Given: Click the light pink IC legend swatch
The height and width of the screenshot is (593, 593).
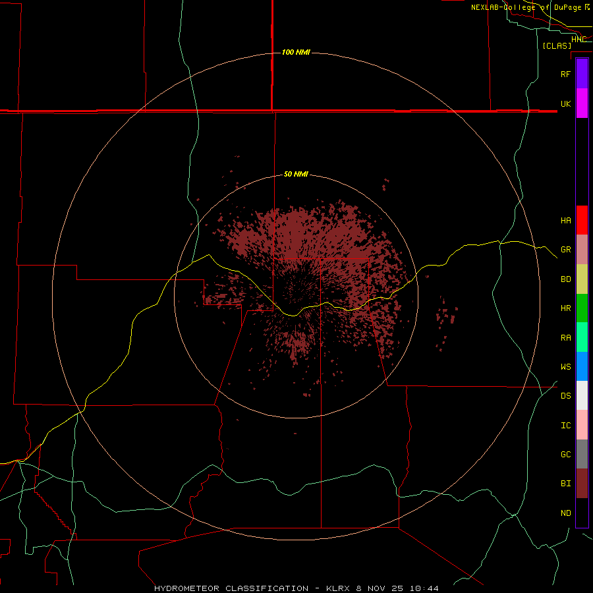Looking at the screenshot, I should click(582, 425).
